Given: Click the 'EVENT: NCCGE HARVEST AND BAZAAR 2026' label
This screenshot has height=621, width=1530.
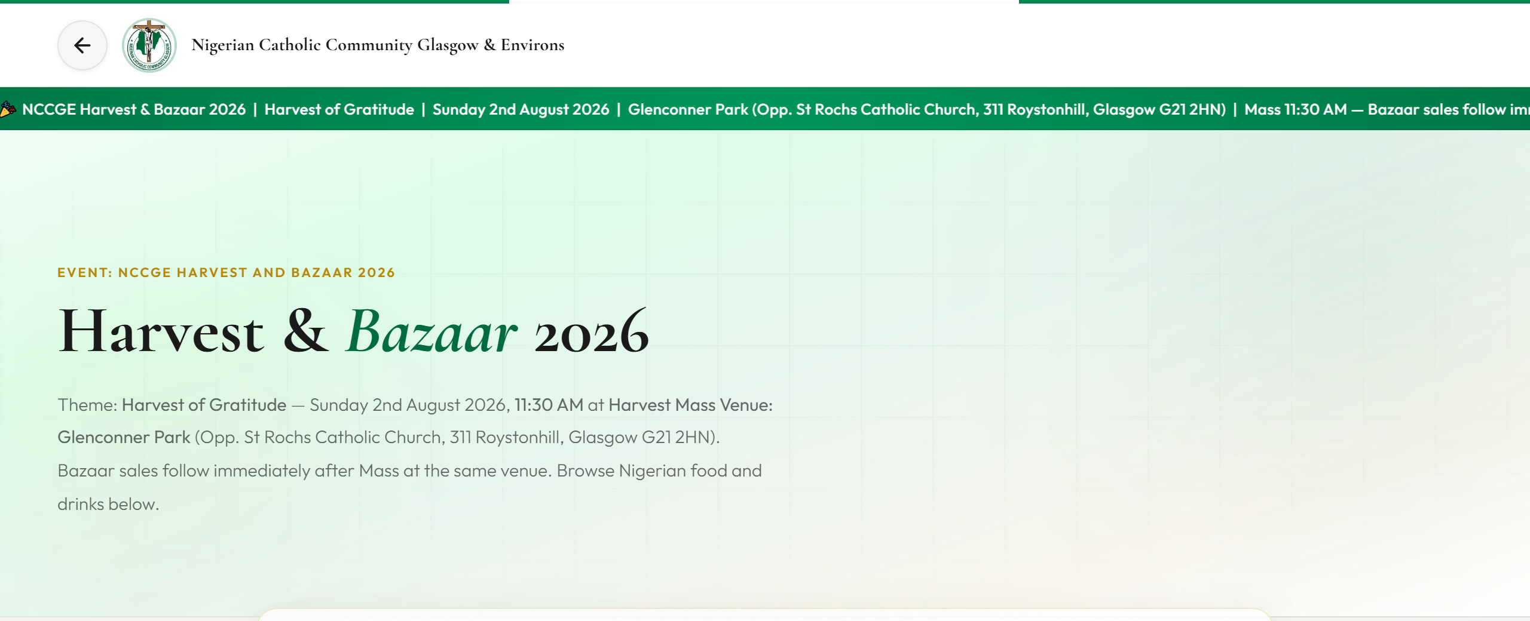Looking at the screenshot, I should [227, 273].
